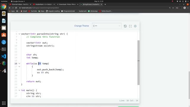Click the Change Theme link
Screen dimensions: 190x107
(x=82, y=26)
